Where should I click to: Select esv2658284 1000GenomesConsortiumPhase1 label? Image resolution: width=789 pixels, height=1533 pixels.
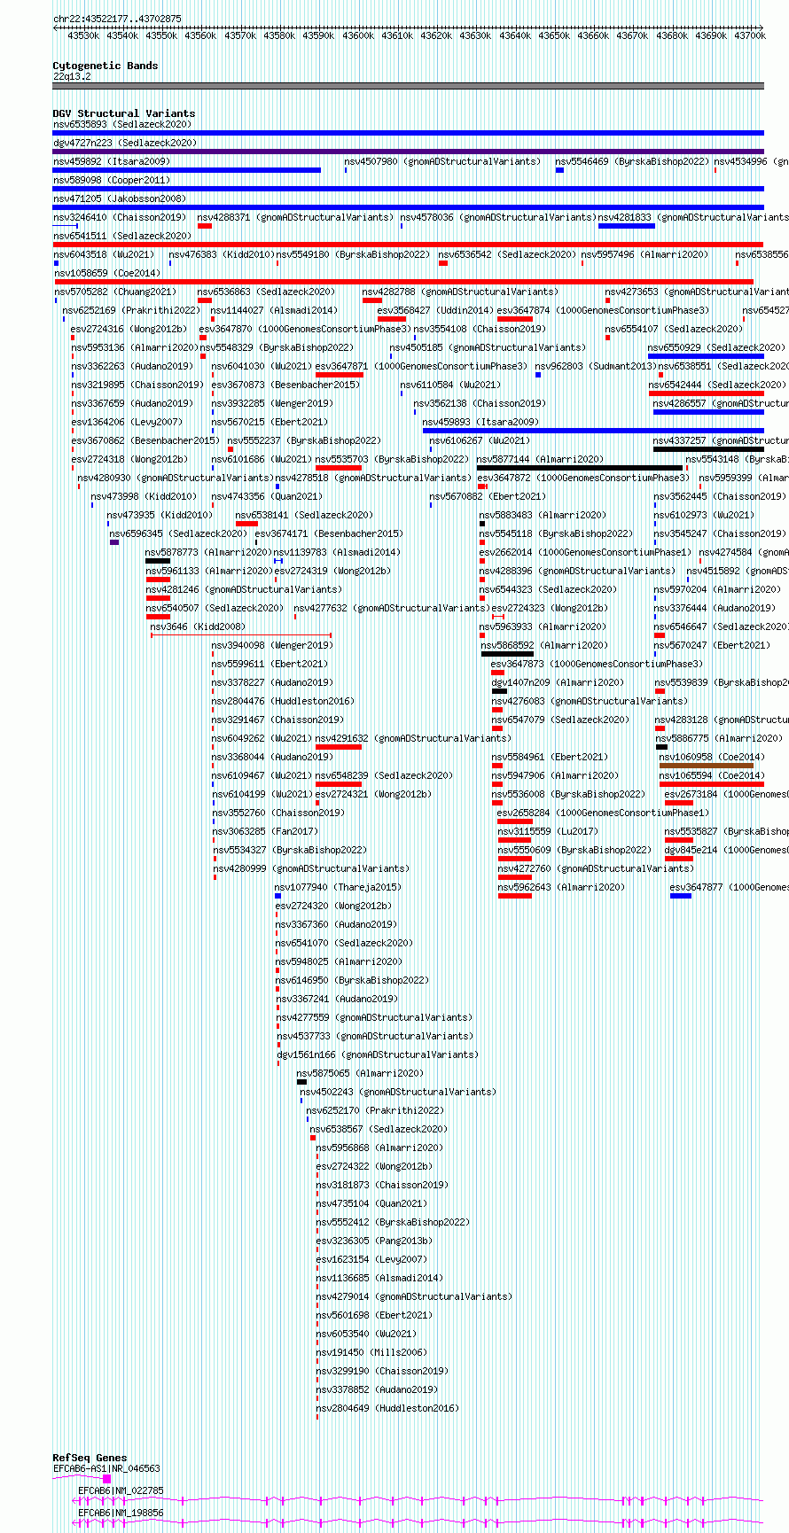(603, 813)
